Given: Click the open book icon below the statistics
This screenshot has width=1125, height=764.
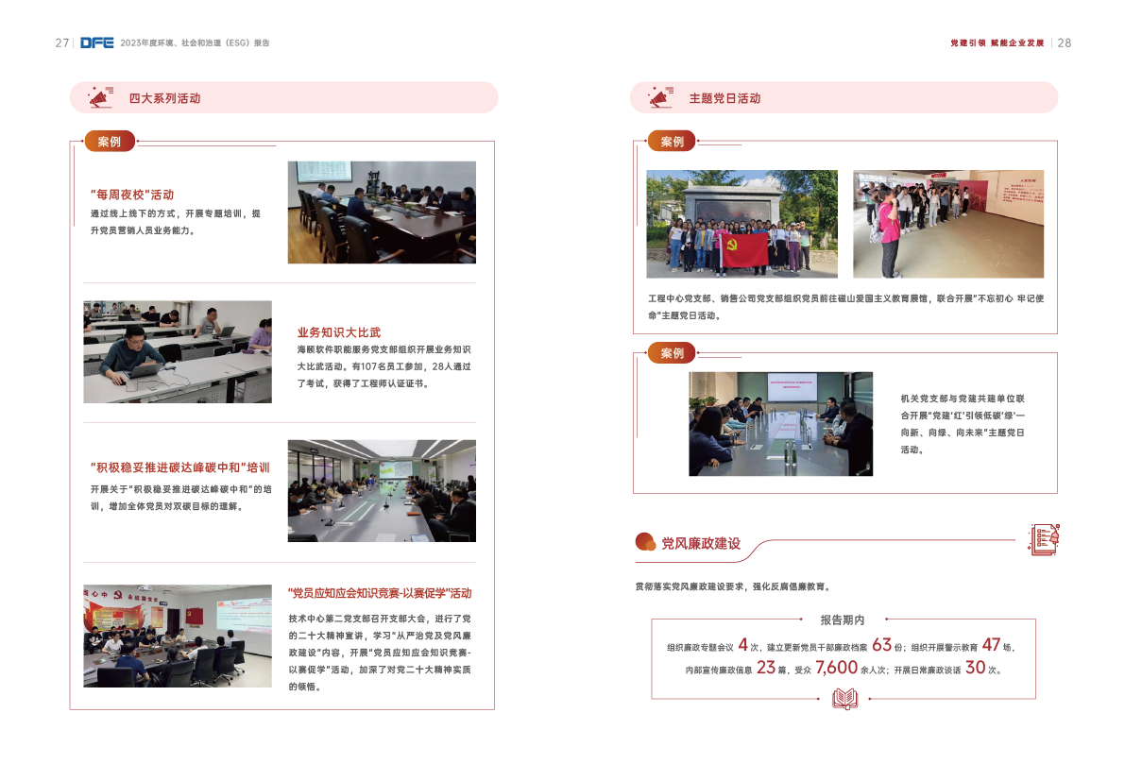Looking at the screenshot, I should pos(844,699).
